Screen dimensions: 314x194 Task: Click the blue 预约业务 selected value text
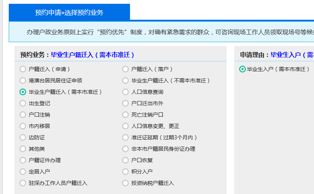coord(92,55)
